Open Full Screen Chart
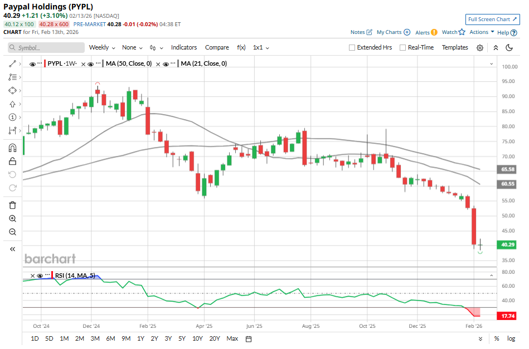 pyautogui.click(x=492, y=19)
